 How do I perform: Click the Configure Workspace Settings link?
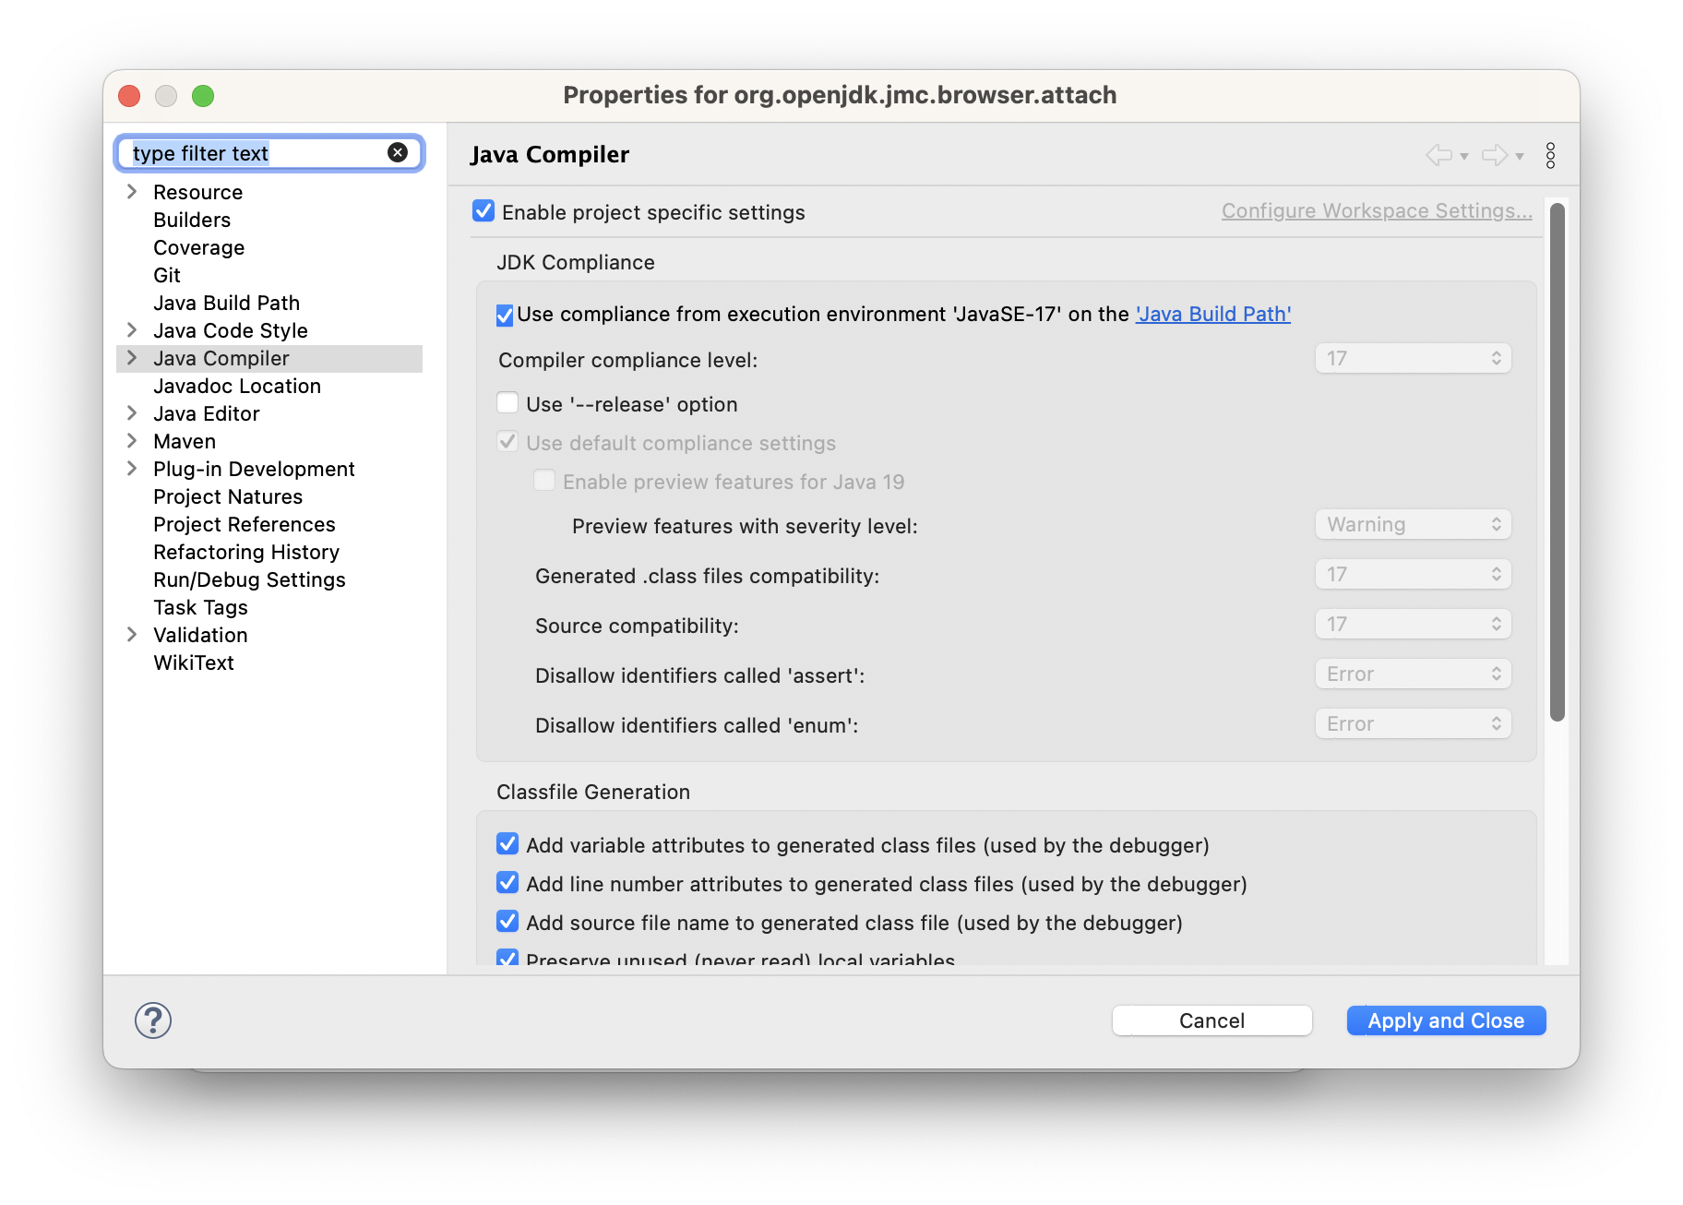pyautogui.click(x=1377, y=211)
